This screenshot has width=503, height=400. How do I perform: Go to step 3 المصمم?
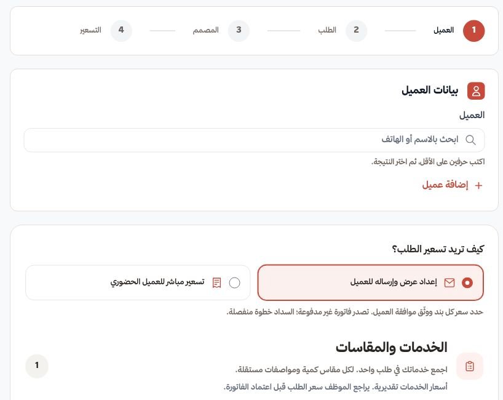[x=221, y=31]
